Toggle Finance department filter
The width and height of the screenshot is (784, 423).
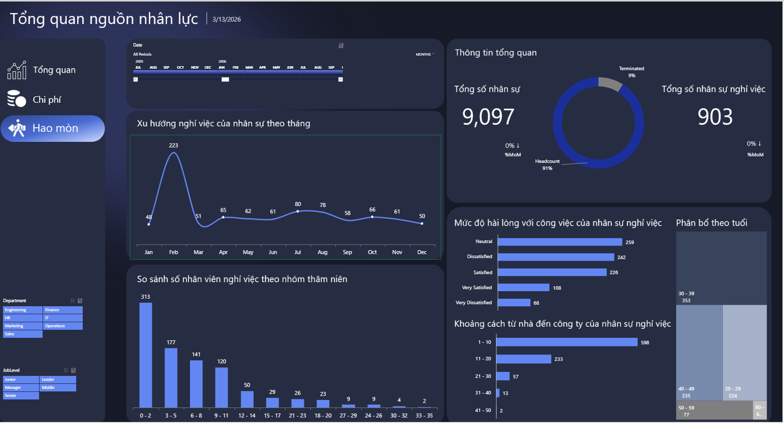63,310
